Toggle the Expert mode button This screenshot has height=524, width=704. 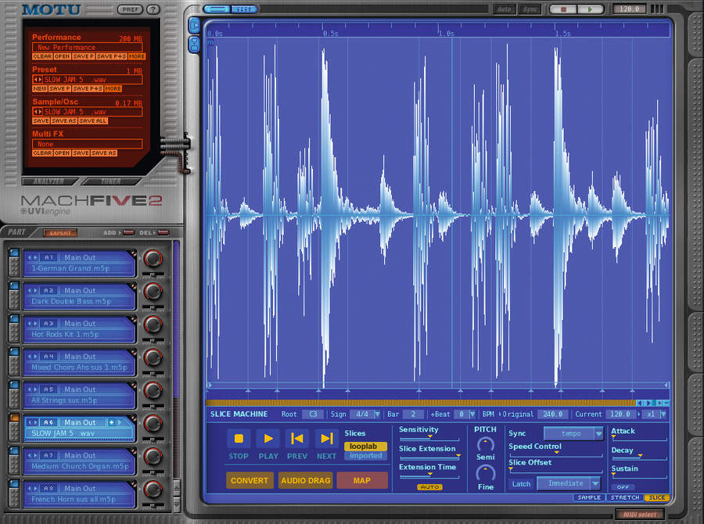tap(60, 232)
